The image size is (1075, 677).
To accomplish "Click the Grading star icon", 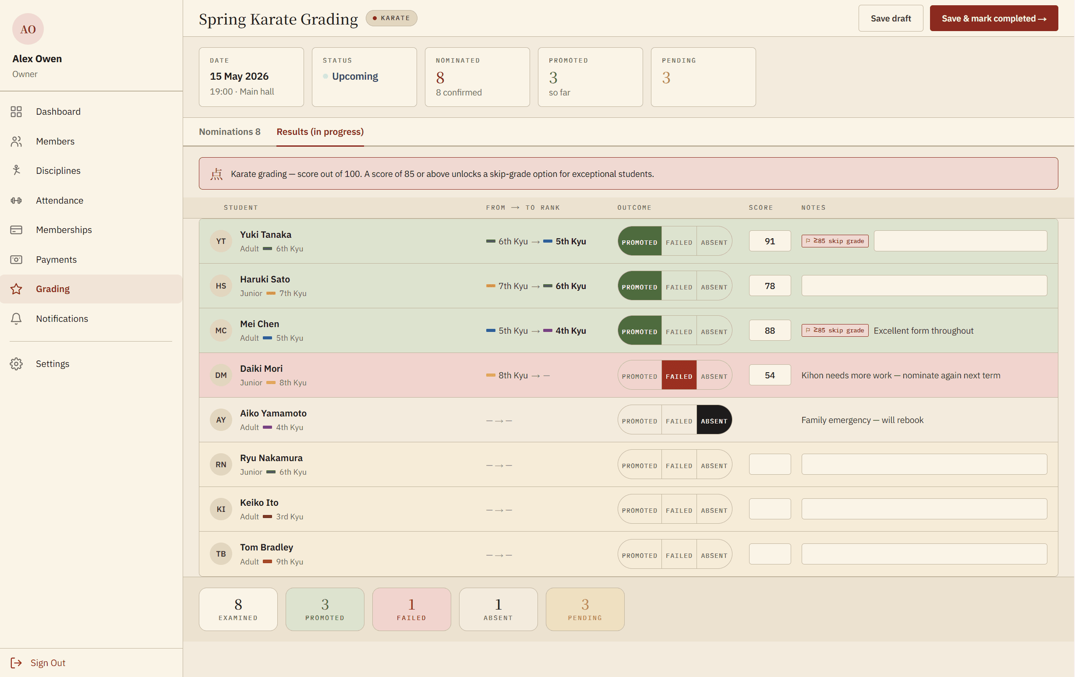I will pos(16,289).
